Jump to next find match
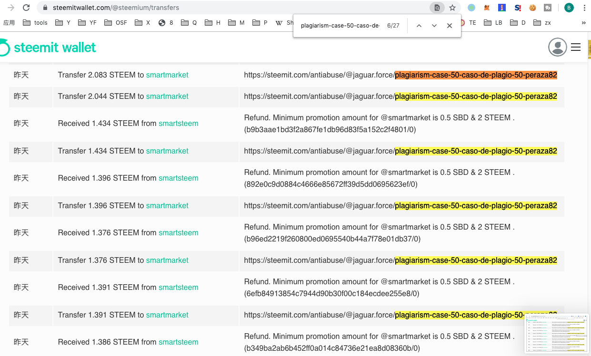Image resolution: width=591 pixels, height=356 pixels. (x=434, y=26)
